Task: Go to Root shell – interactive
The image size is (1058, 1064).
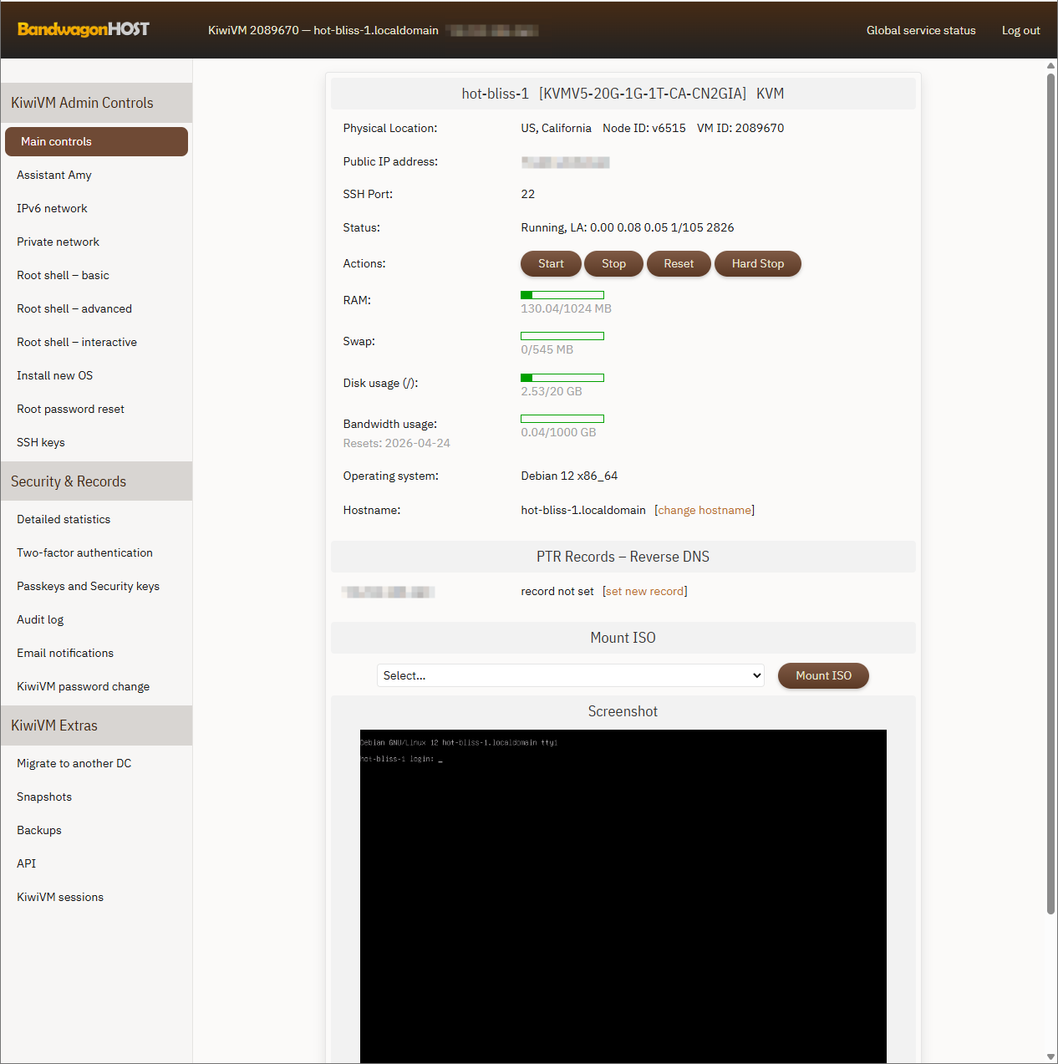Action: (x=77, y=342)
